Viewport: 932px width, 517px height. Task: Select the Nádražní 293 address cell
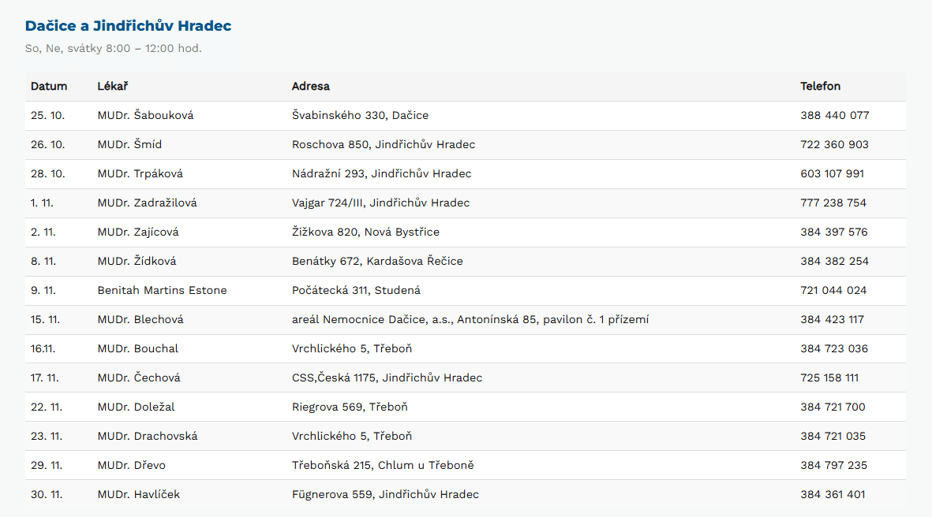pyautogui.click(x=381, y=174)
